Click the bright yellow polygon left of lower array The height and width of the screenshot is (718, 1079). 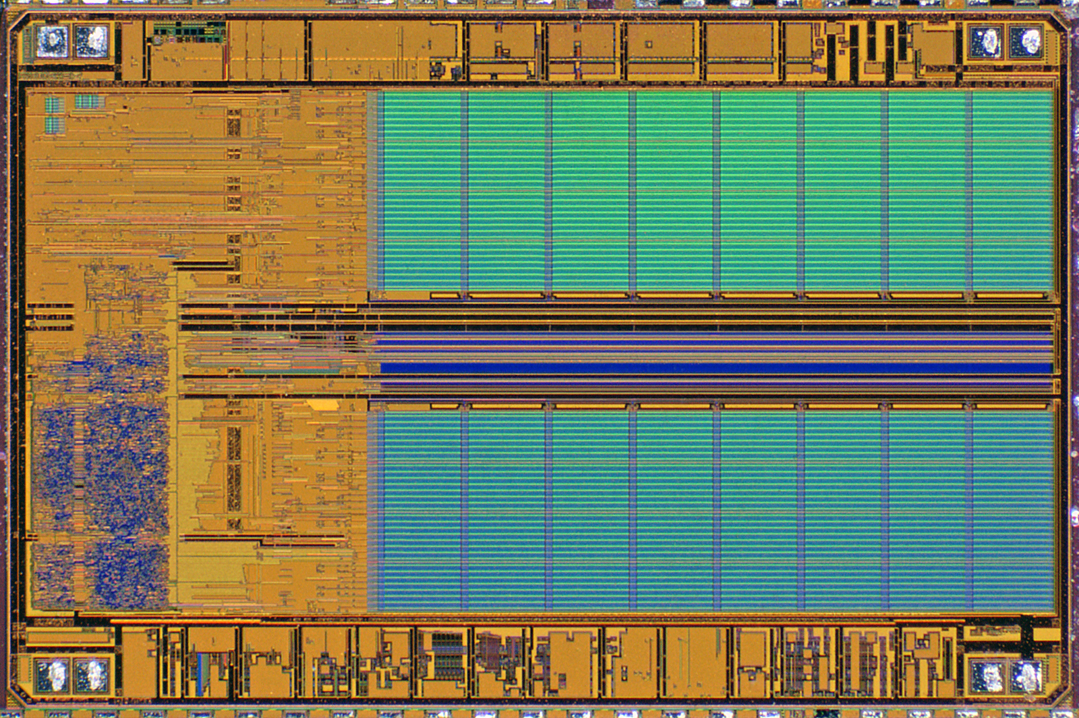pyautogui.click(x=324, y=405)
